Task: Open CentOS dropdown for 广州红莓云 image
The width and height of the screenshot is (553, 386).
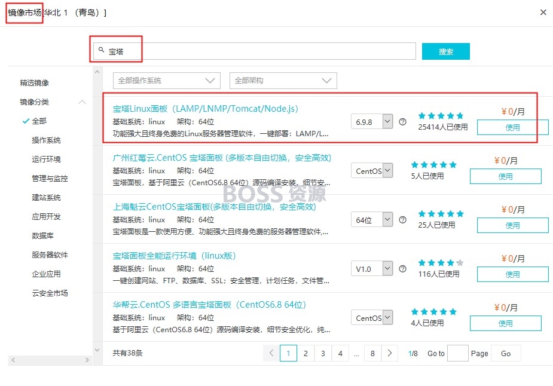Action: coord(372,171)
